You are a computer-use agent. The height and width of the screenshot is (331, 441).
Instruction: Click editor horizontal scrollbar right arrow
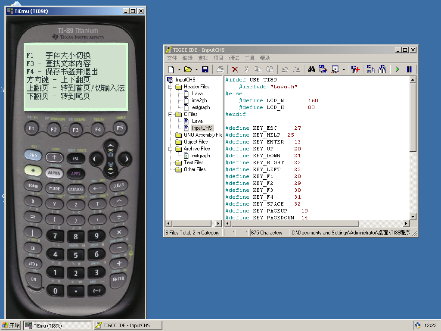(x=406, y=224)
